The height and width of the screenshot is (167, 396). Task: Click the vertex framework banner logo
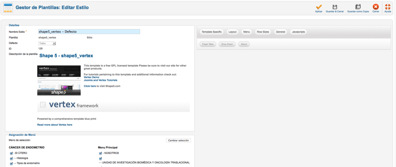(69, 105)
